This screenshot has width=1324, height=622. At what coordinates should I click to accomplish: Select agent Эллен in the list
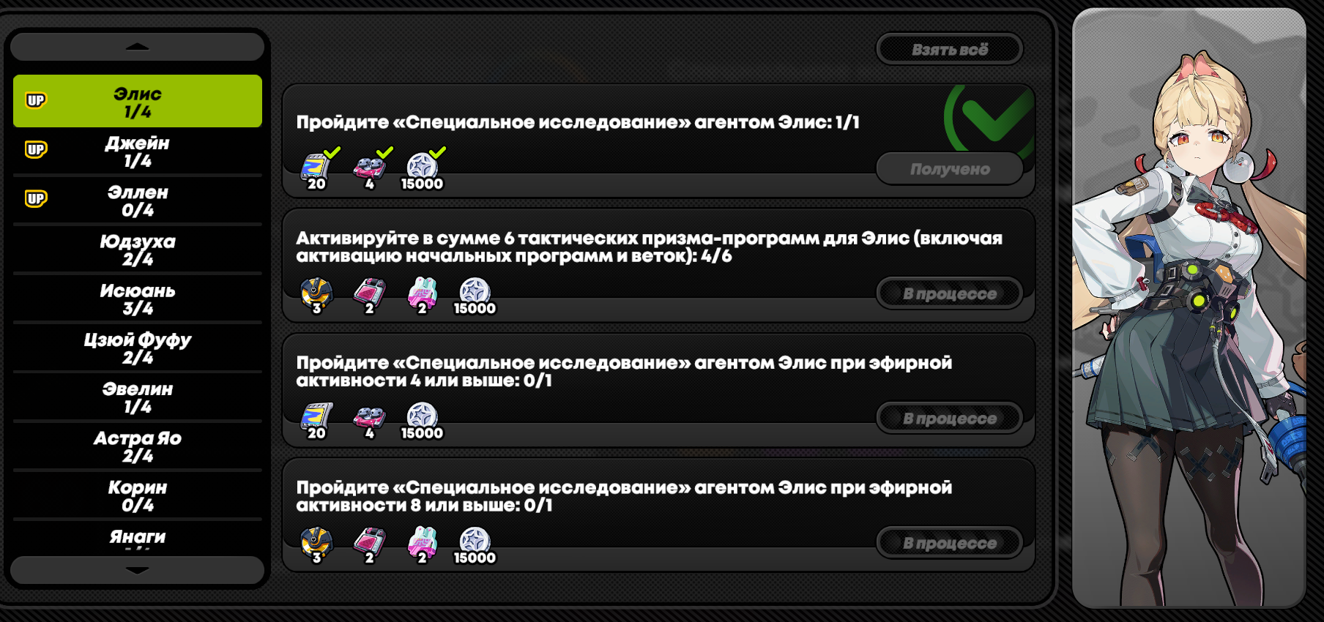tap(138, 201)
